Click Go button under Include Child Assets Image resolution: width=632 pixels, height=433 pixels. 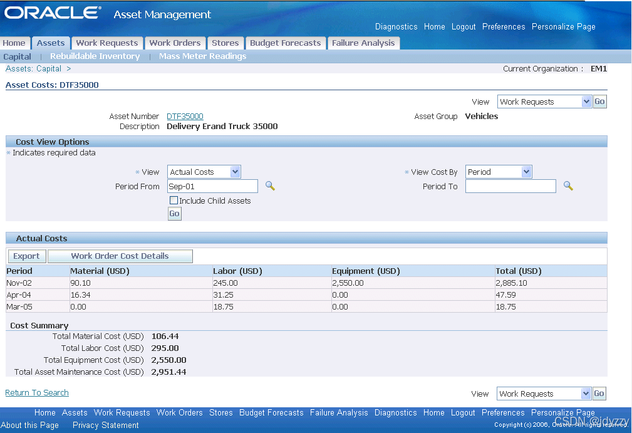pyautogui.click(x=175, y=214)
